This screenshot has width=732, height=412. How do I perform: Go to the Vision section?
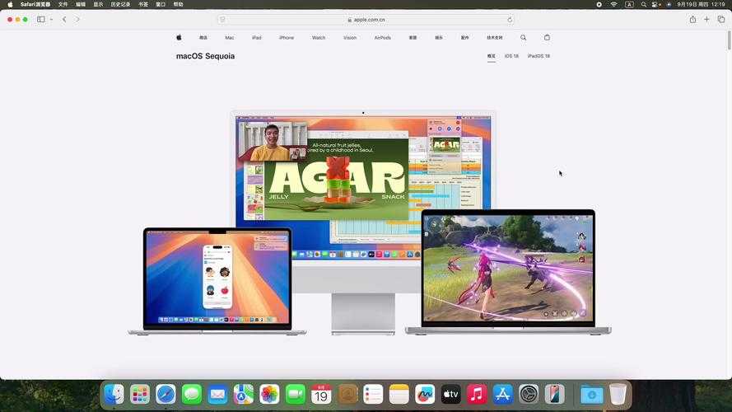click(350, 37)
